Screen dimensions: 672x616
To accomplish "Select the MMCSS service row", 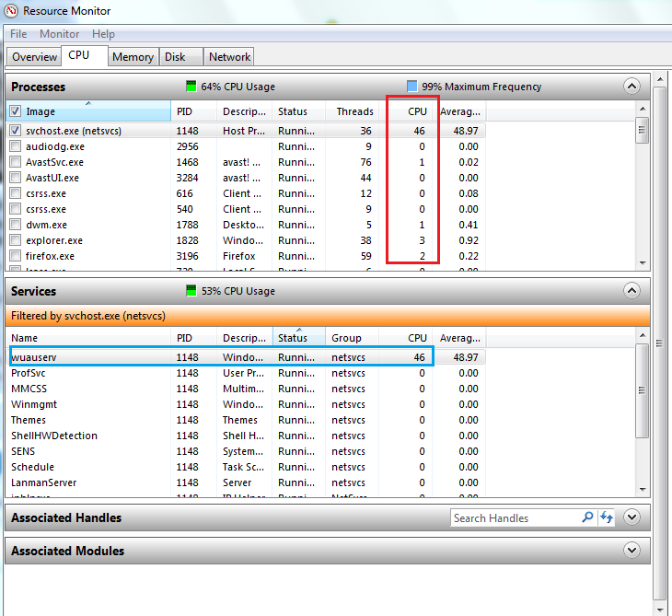I will (x=246, y=389).
